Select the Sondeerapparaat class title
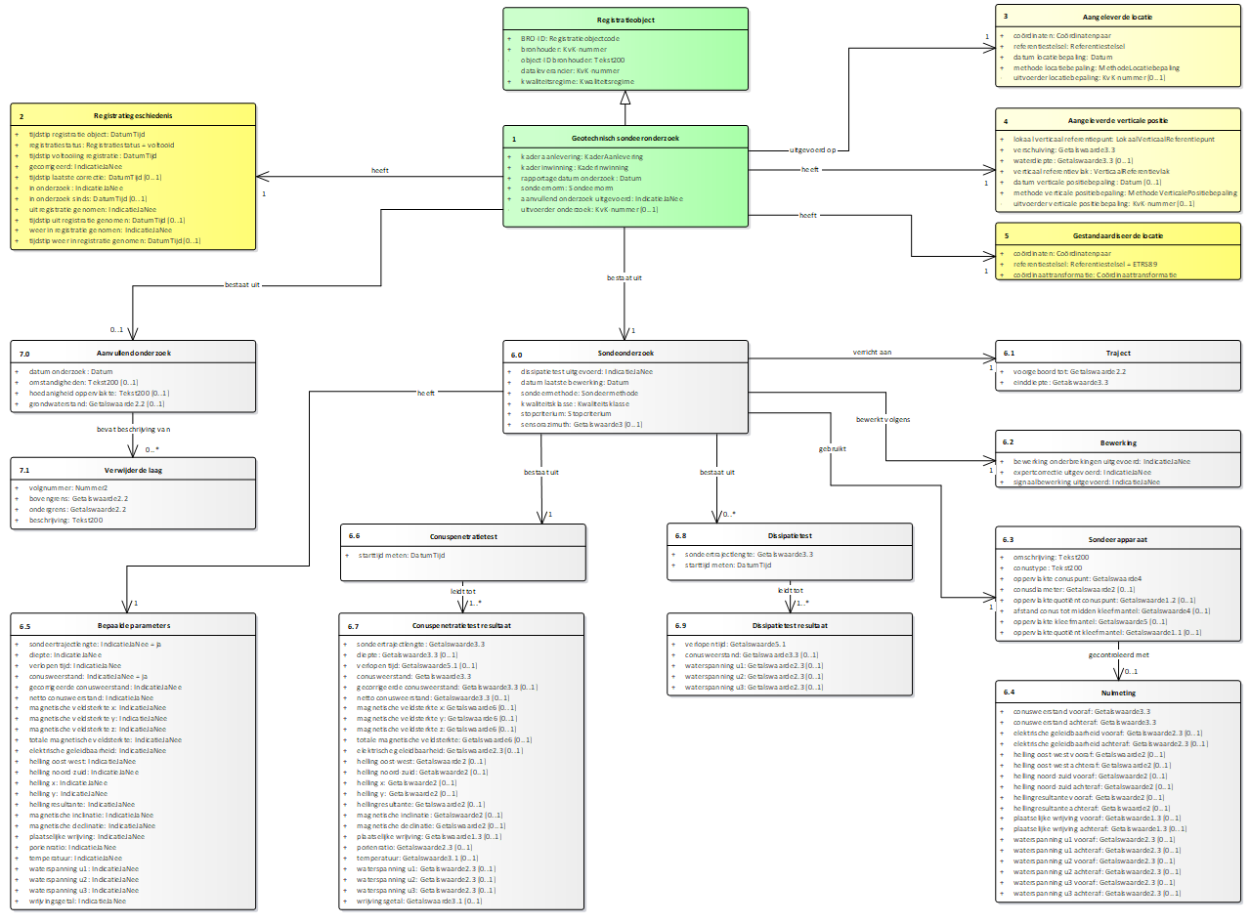Viewport: 1250px width, 924px height. [x=1119, y=539]
